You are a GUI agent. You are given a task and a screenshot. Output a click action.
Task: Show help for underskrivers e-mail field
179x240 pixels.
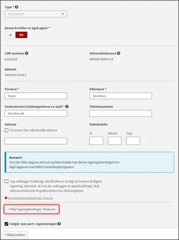[67, 107]
